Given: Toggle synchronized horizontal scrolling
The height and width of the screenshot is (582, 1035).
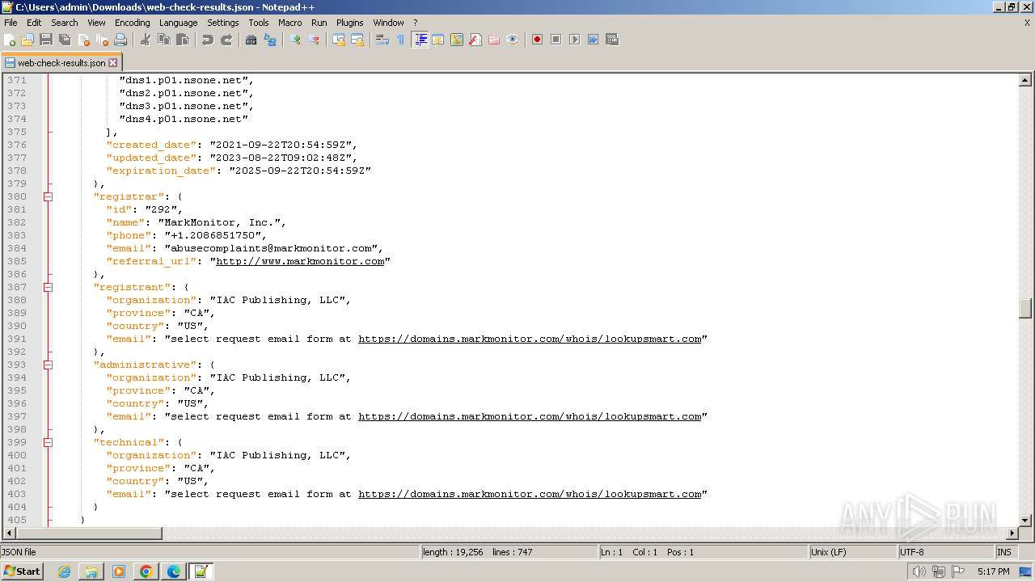Looking at the screenshot, I should (x=357, y=40).
